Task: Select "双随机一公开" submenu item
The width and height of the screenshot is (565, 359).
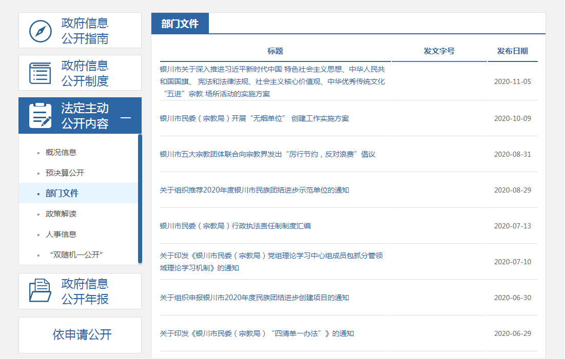Action: click(76, 255)
